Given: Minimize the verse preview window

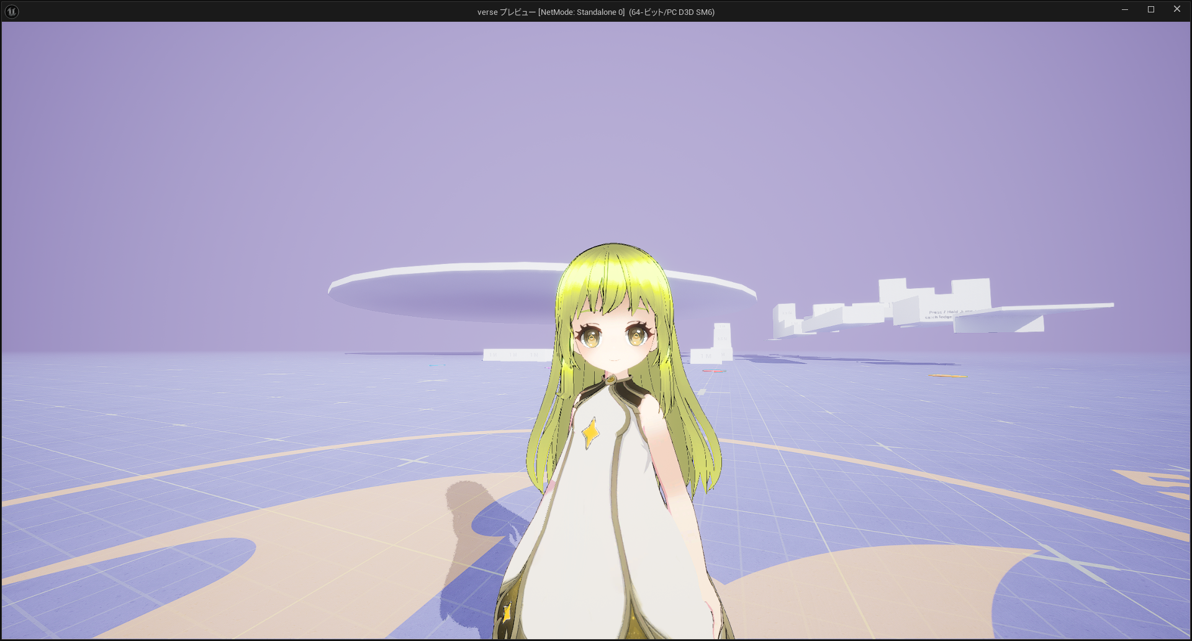Looking at the screenshot, I should tap(1124, 9).
